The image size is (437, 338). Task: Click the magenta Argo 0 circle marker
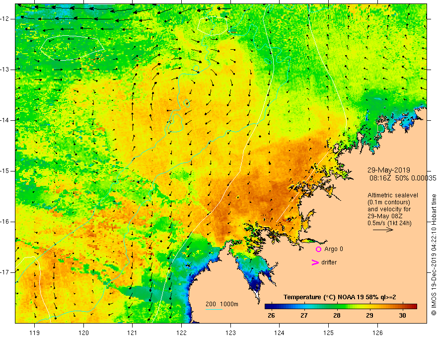coord(318,249)
